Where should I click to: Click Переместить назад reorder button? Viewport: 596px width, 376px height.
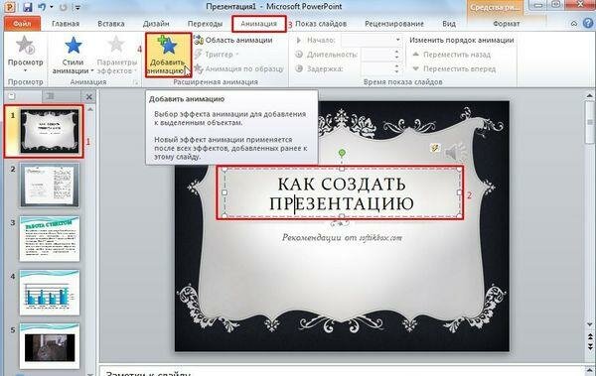click(x=452, y=55)
